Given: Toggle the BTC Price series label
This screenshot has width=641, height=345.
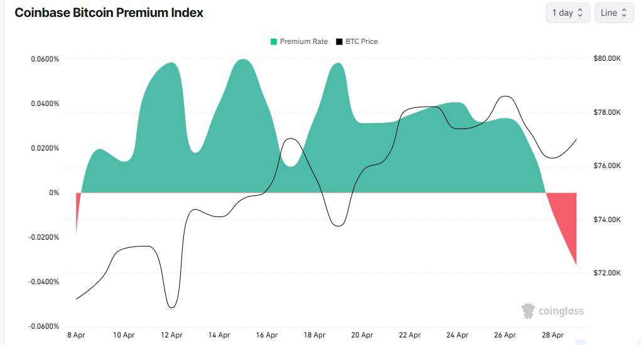Looking at the screenshot, I should click(362, 41).
